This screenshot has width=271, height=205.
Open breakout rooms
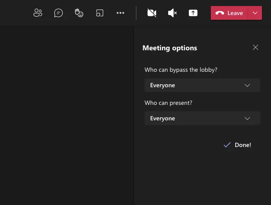point(100,13)
